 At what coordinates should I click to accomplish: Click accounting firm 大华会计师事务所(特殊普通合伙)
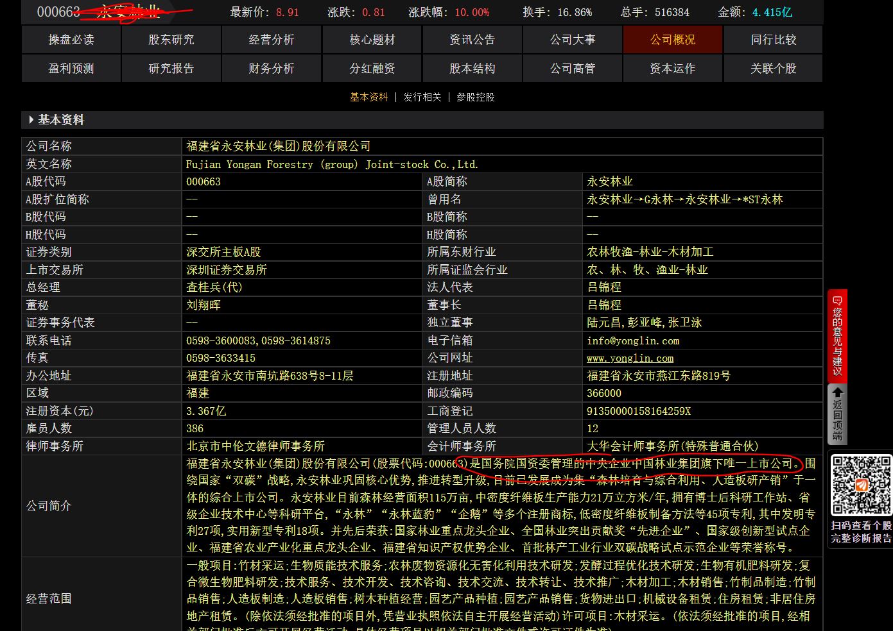[673, 446]
